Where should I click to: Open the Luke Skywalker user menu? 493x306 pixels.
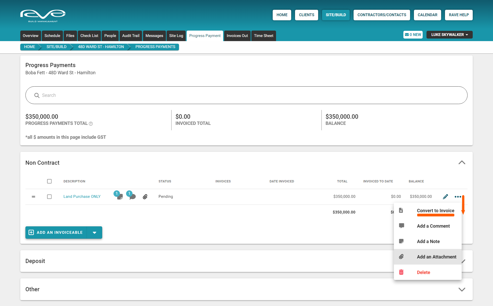pos(449,35)
